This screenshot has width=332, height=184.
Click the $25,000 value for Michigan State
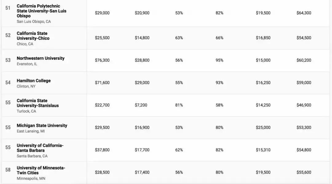[x=263, y=128]
